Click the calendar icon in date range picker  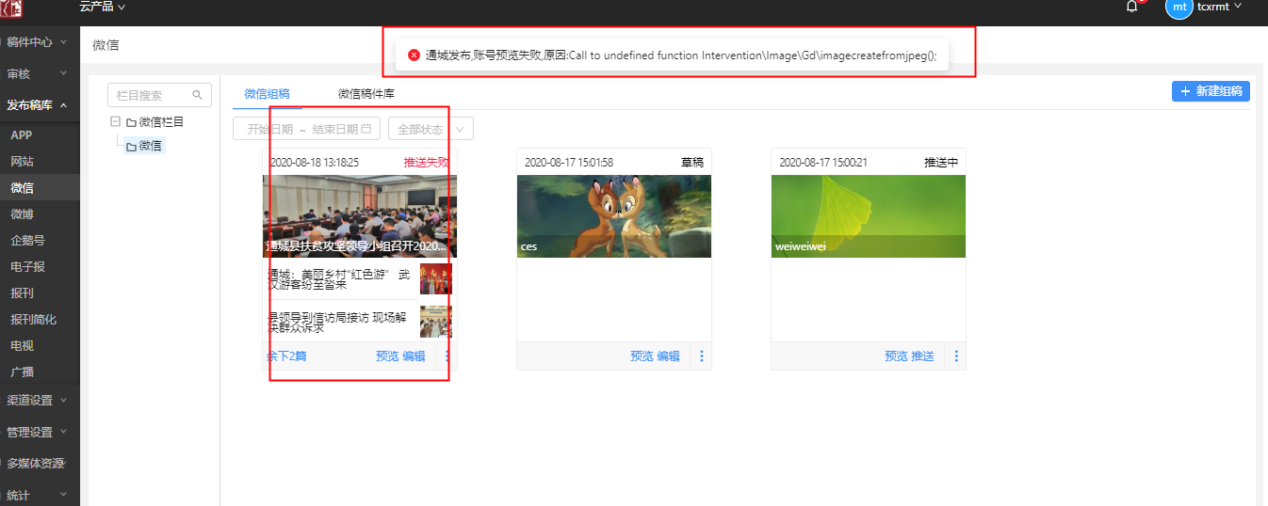click(366, 129)
